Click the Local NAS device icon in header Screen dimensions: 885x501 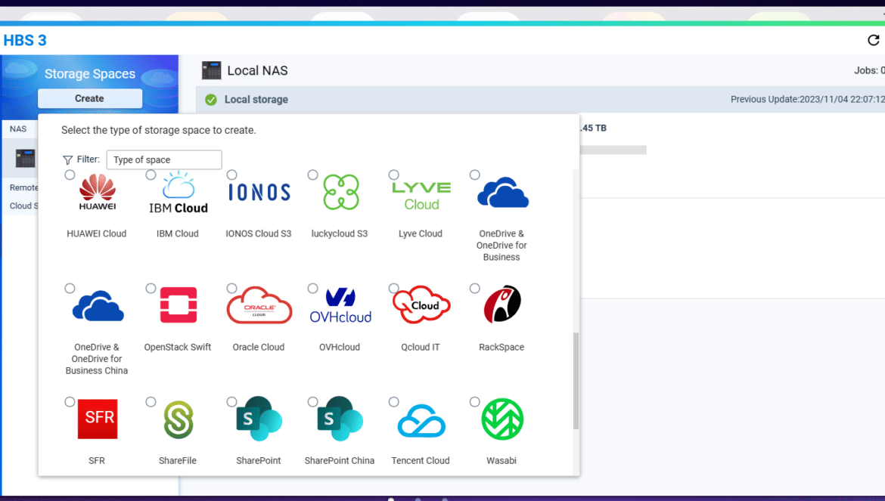pos(212,70)
